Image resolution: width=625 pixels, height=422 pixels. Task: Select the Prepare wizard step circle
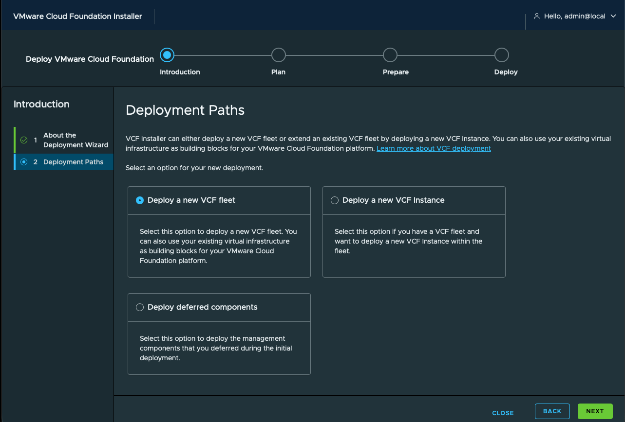pyautogui.click(x=390, y=55)
